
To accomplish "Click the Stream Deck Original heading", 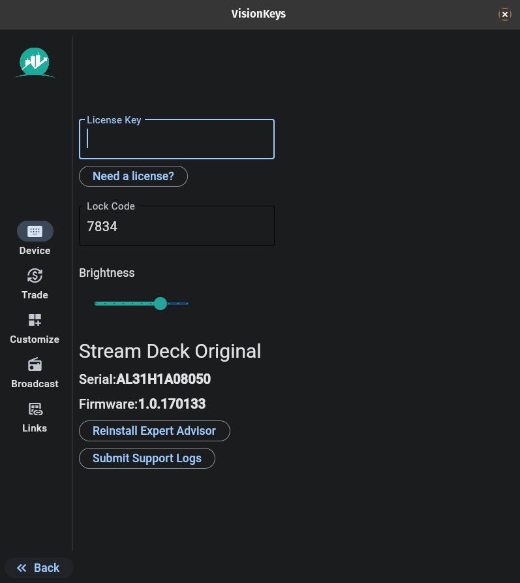I will tap(170, 351).
